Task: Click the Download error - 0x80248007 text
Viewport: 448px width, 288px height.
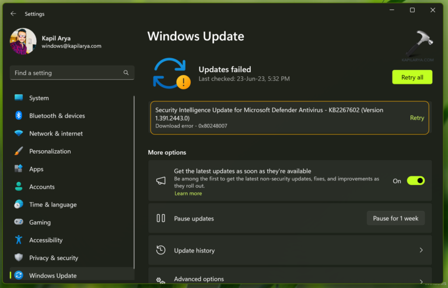Action: click(x=191, y=126)
